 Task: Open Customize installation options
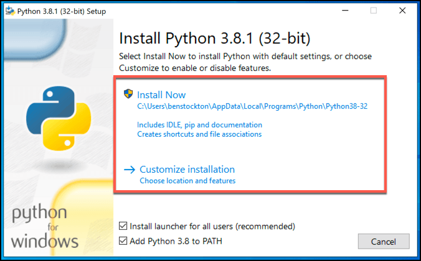point(187,169)
